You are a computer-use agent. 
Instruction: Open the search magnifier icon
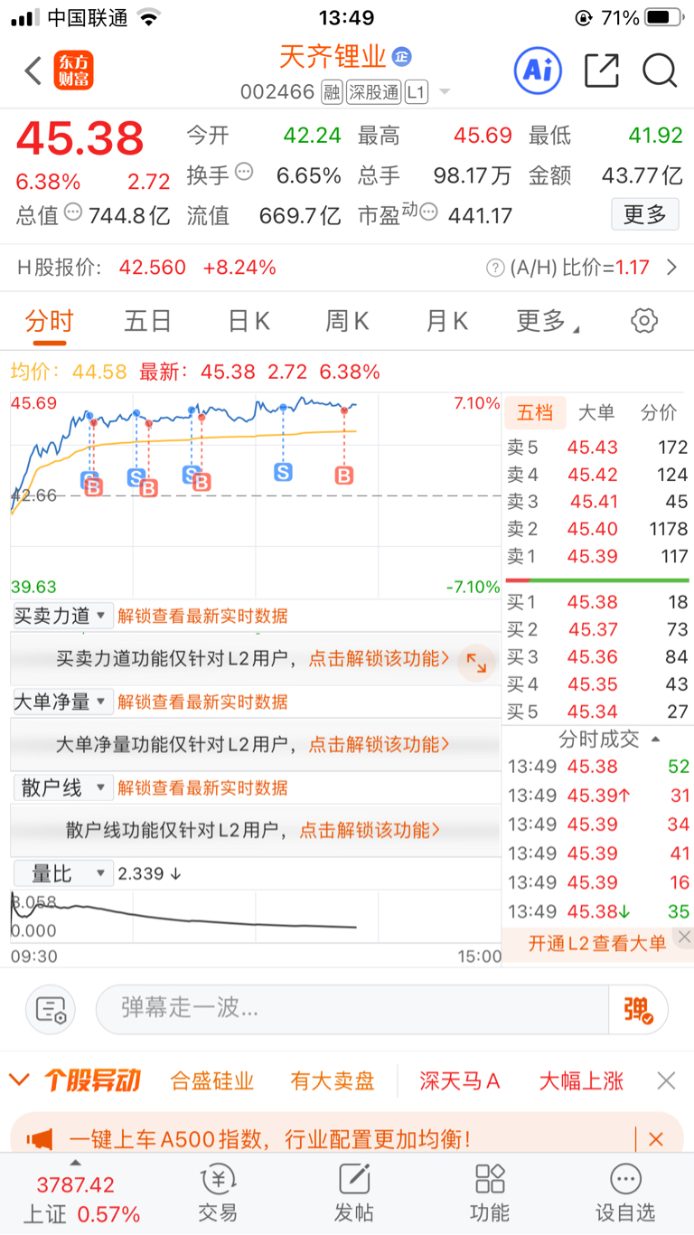[660, 71]
